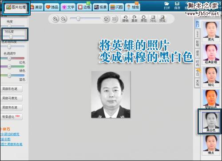Open the 闪图 tab
Viewport: 222px width, 161px height.
pyautogui.click(x=116, y=7)
